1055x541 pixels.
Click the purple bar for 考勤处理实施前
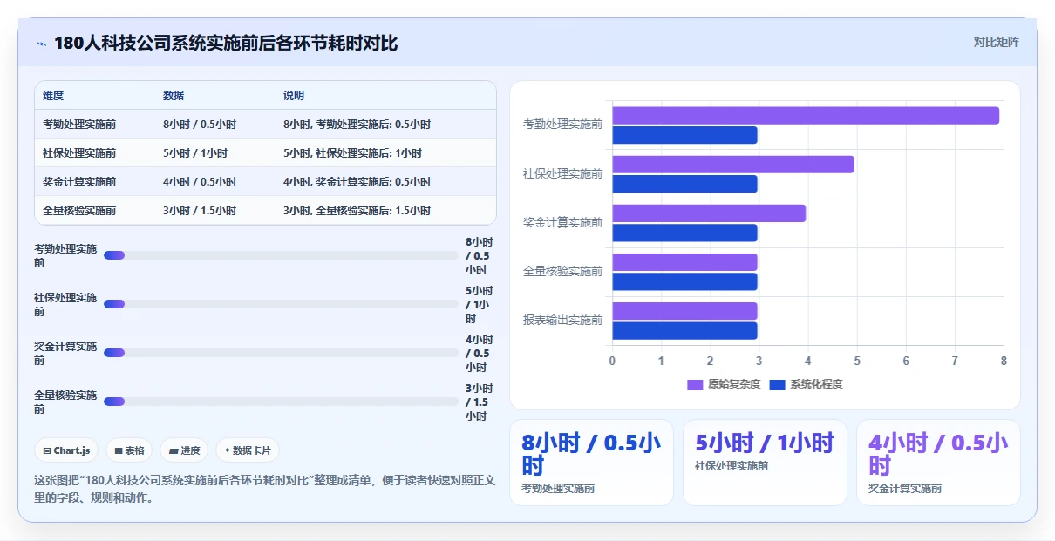coord(806,115)
